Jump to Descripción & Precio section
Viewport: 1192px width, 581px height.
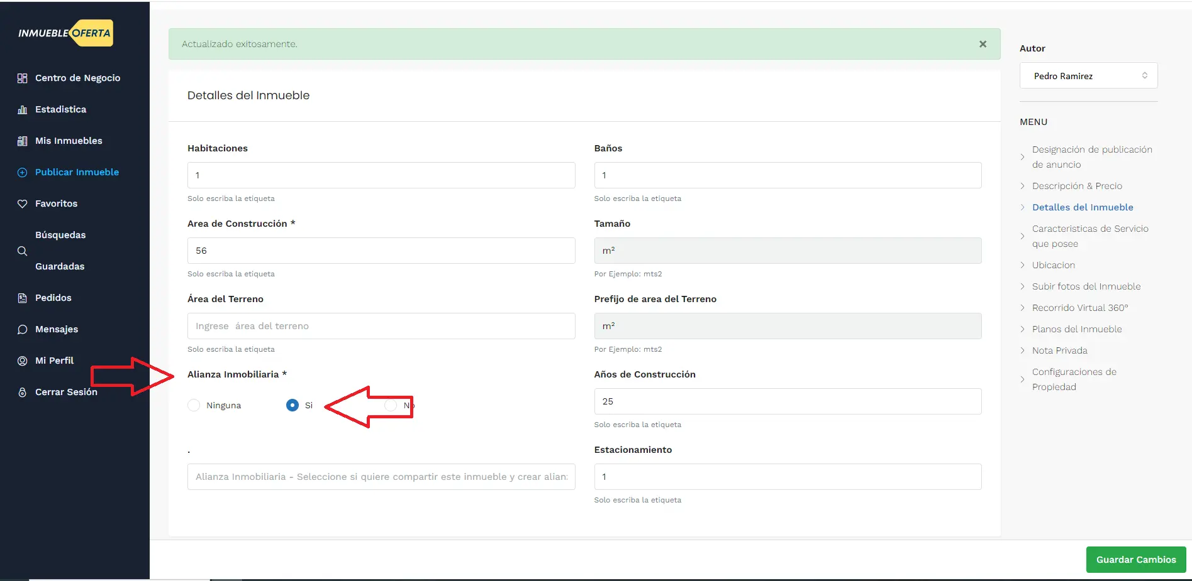[x=1077, y=186]
